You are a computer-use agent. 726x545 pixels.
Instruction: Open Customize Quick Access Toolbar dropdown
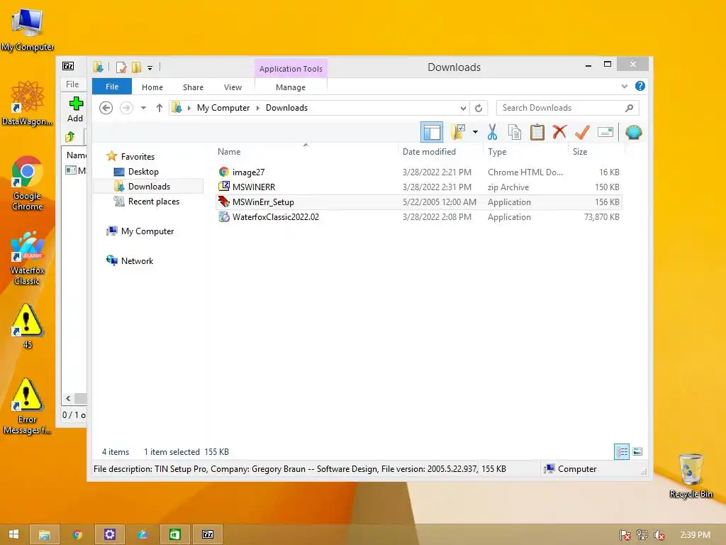point(150,67)
